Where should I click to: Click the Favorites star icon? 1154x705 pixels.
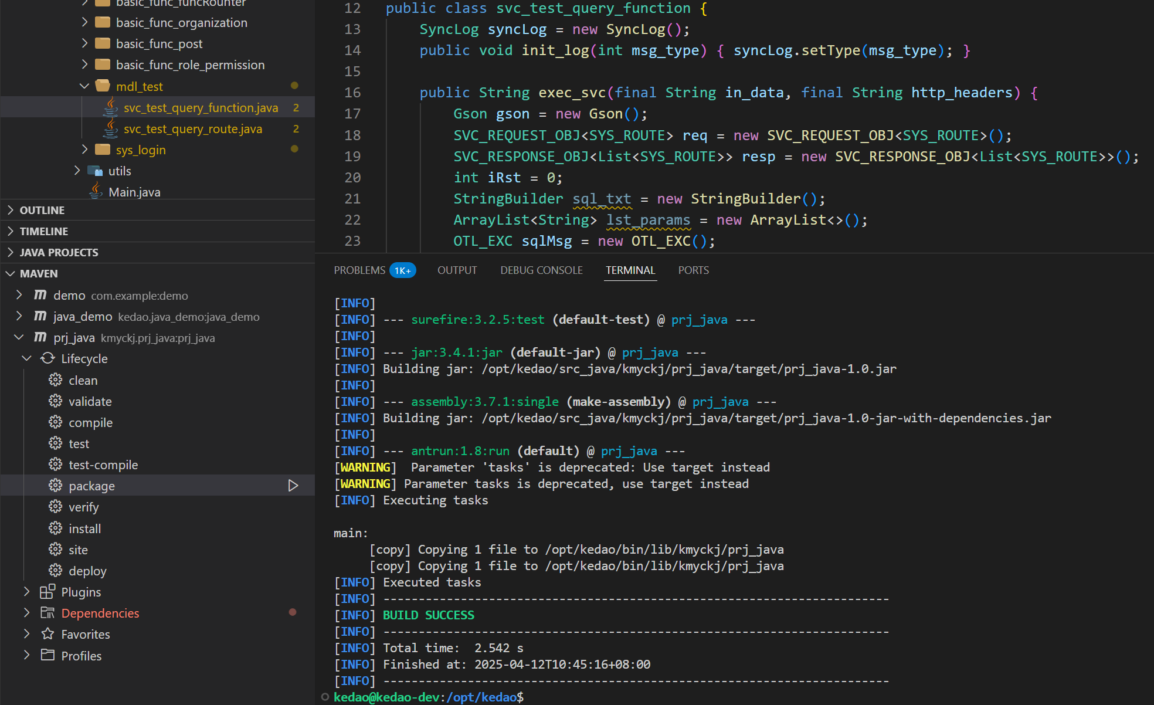pyautogui.click(x=47, y=634)
